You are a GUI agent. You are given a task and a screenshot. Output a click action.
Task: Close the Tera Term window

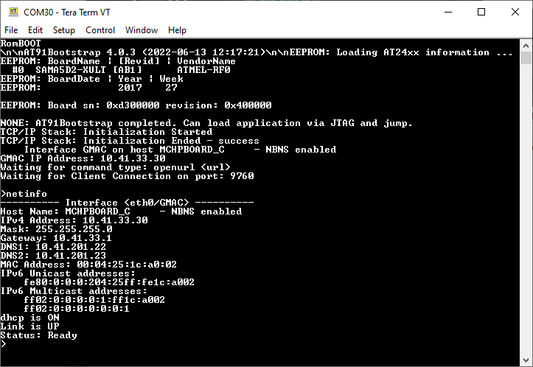click(515, 12)
